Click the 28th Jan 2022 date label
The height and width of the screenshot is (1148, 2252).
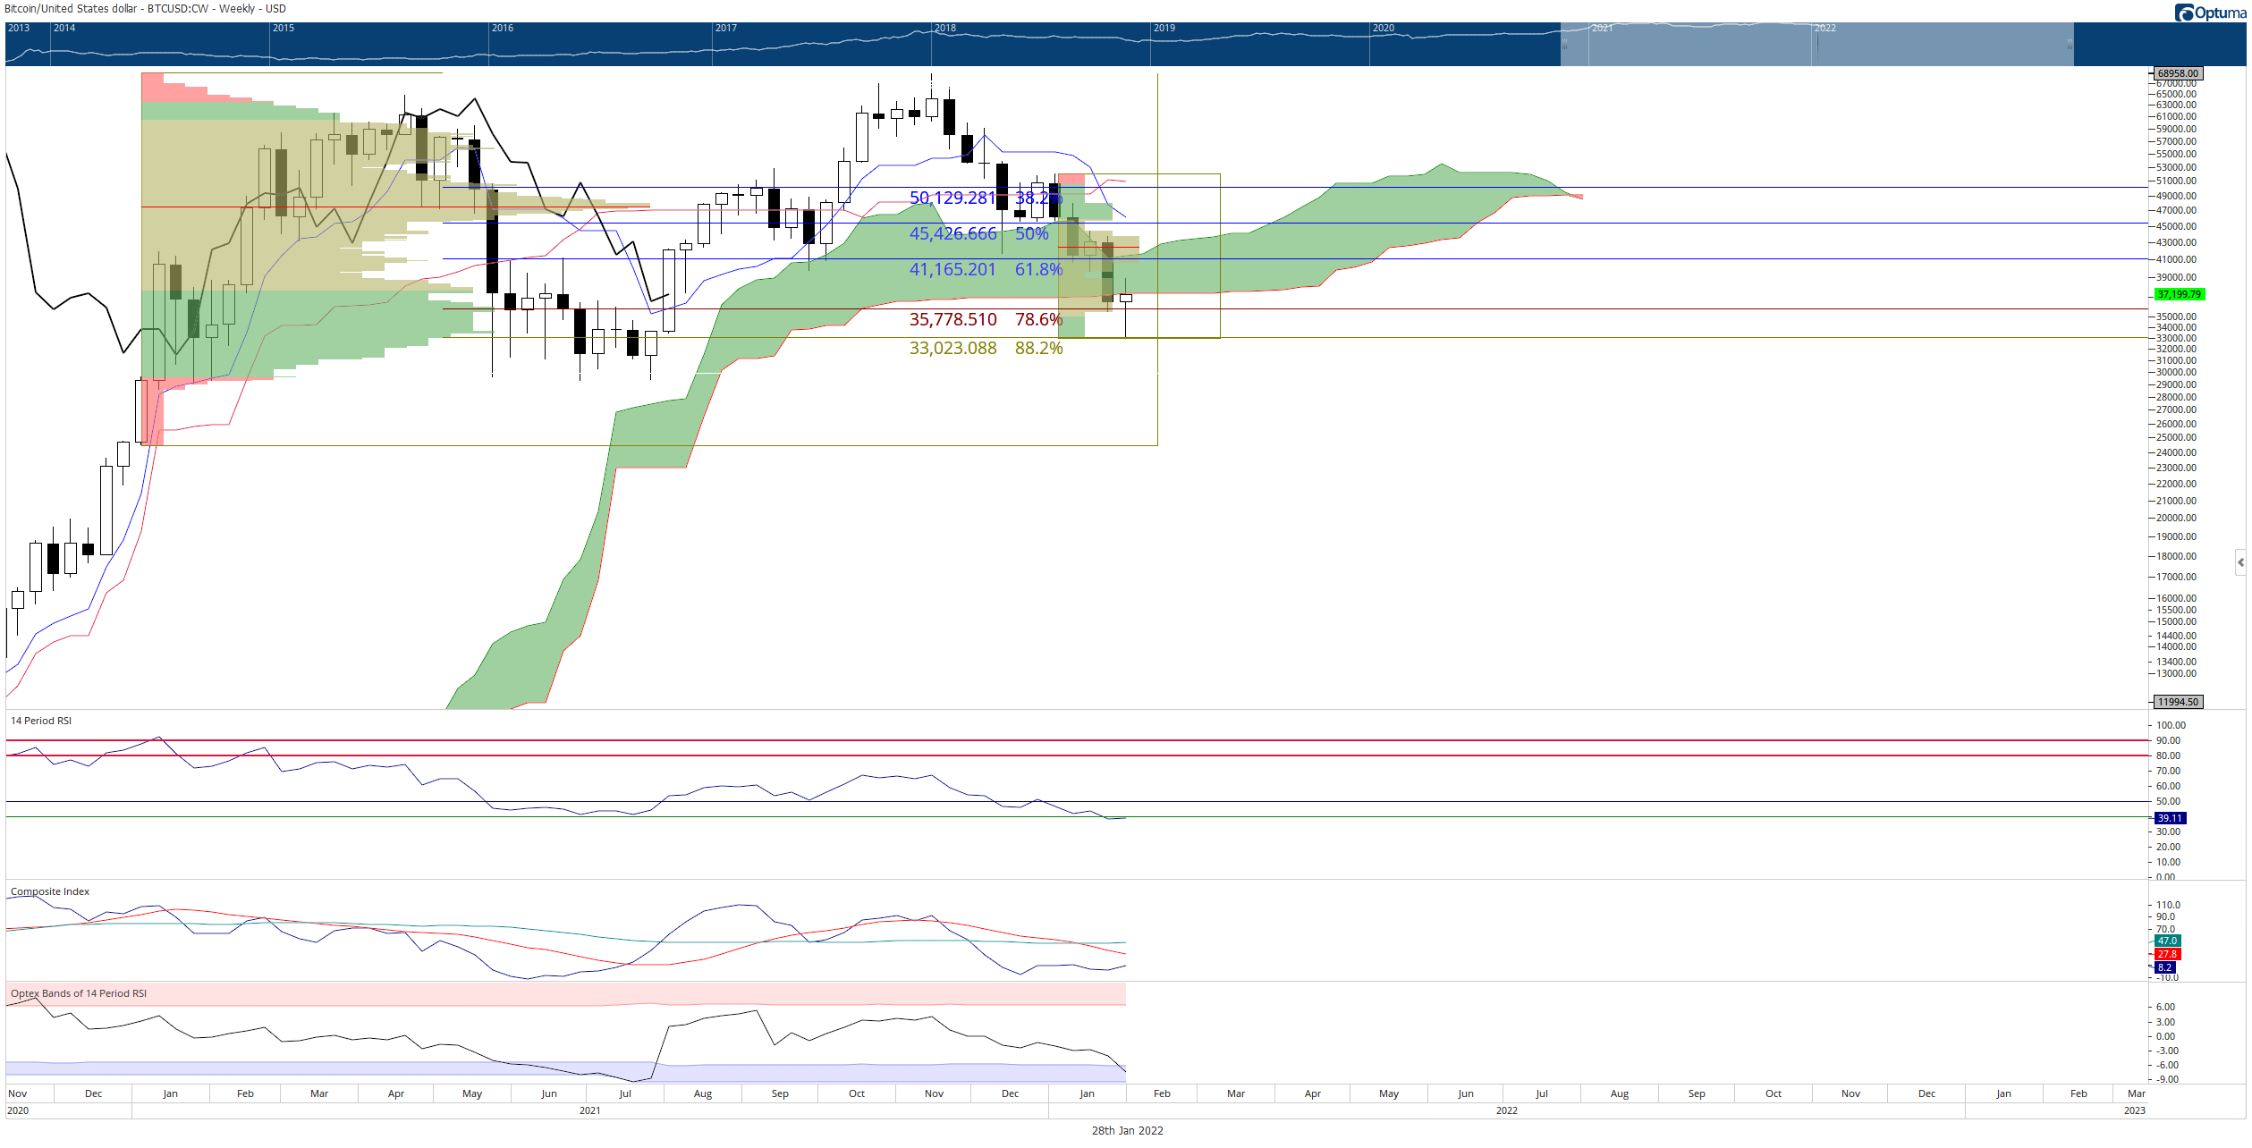point(1127,1130)
